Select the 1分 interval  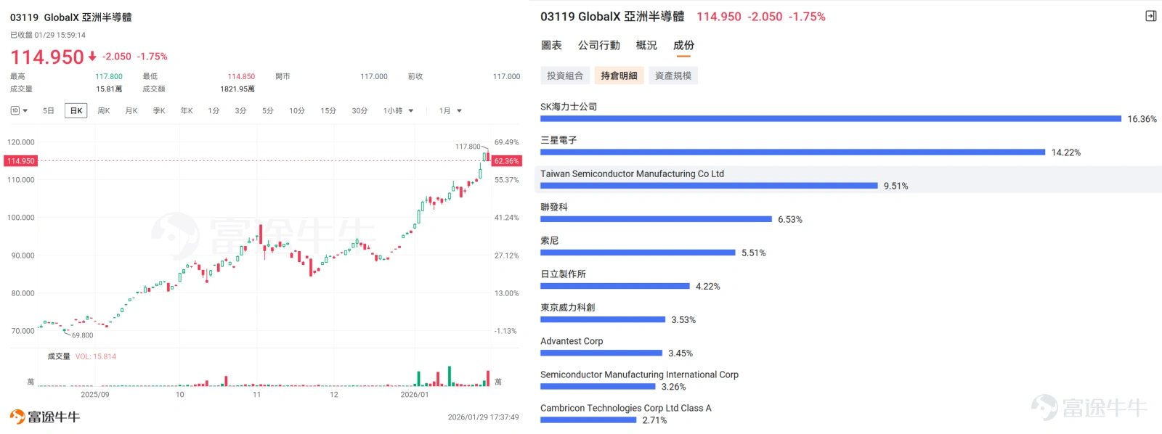click(x=214, y=111)
